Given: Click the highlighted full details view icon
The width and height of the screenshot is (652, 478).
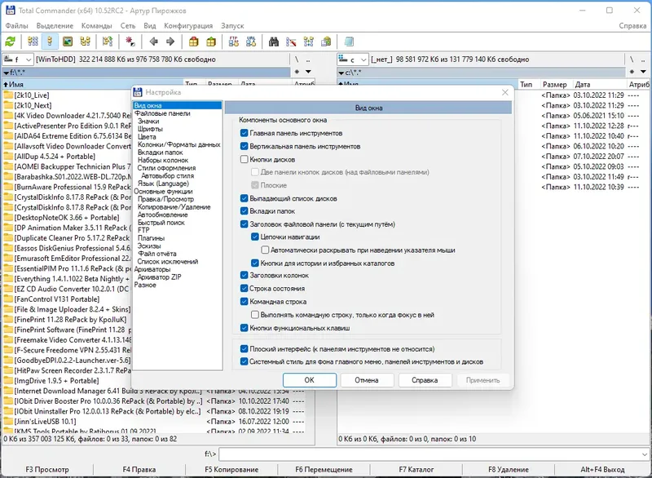Looking at the screenshot, I should coord(50,42).
